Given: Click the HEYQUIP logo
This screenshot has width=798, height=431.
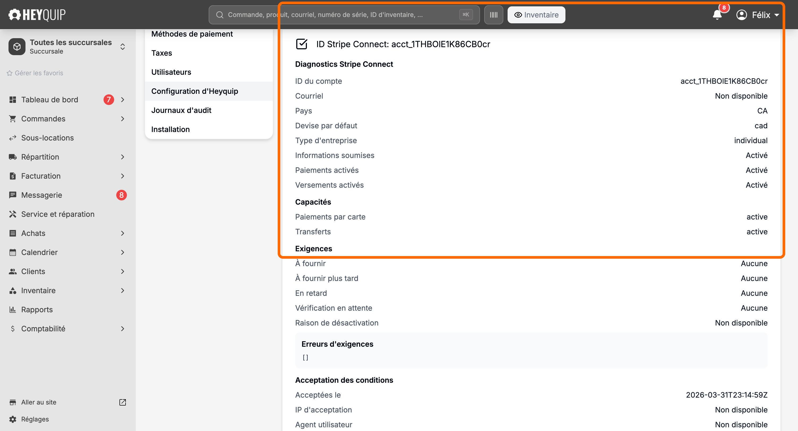Looking at the screenshot, I should (37, 15).
